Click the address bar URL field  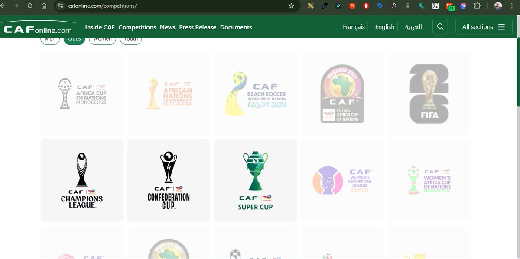tap(173, 6)
